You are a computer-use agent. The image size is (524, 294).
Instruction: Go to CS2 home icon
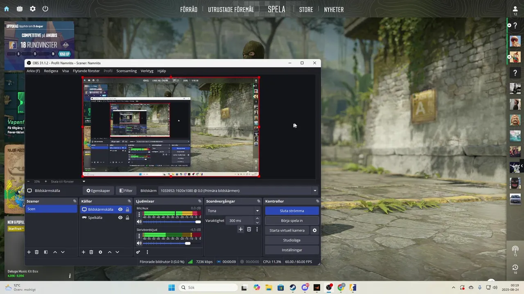pos(7,9)
